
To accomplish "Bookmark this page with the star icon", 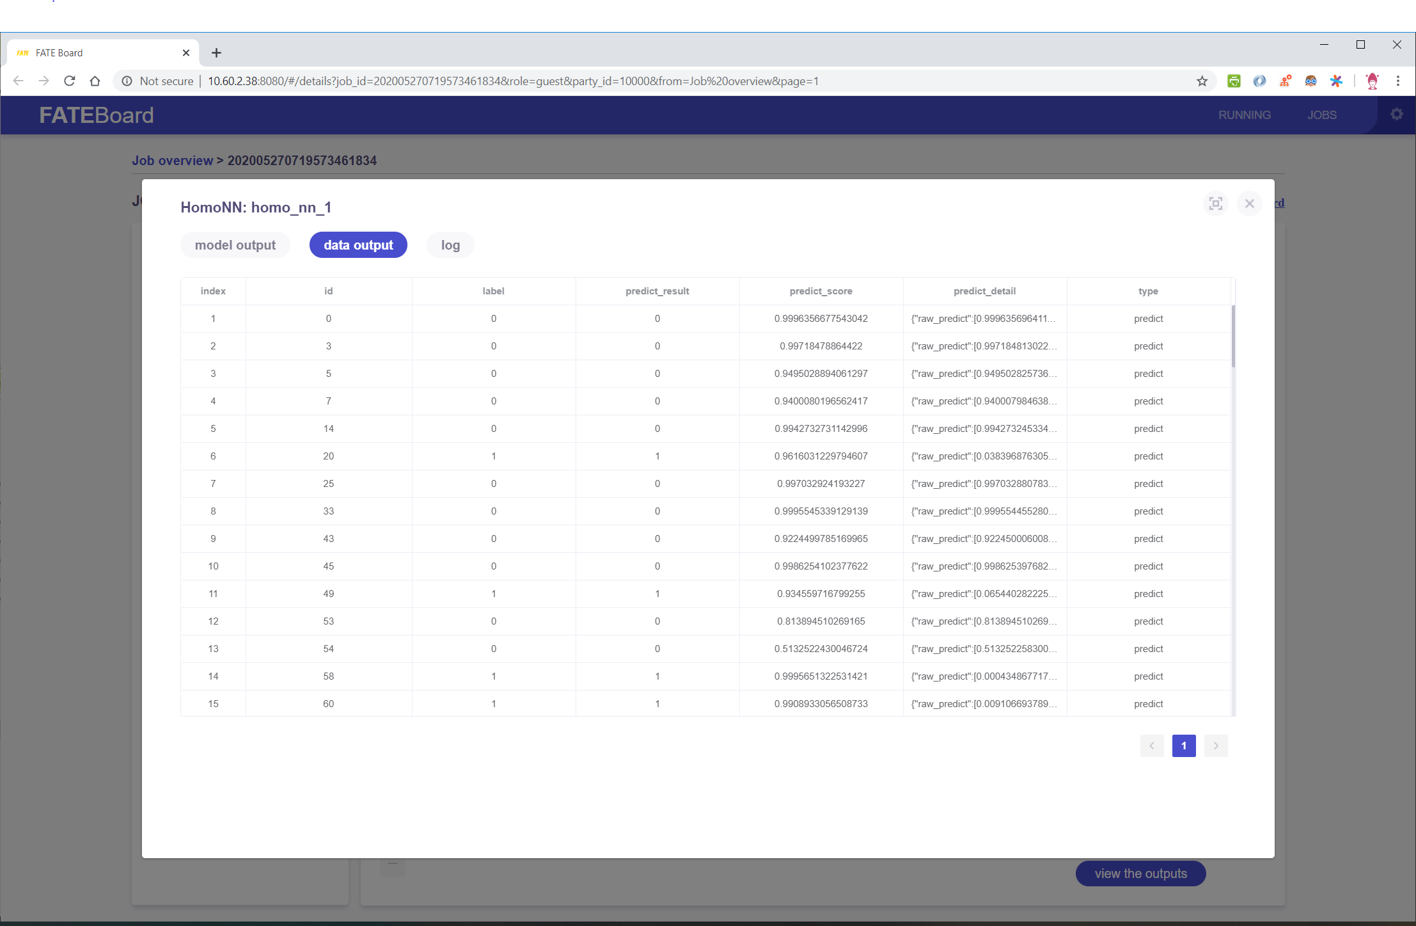I will pos(1202,81).
